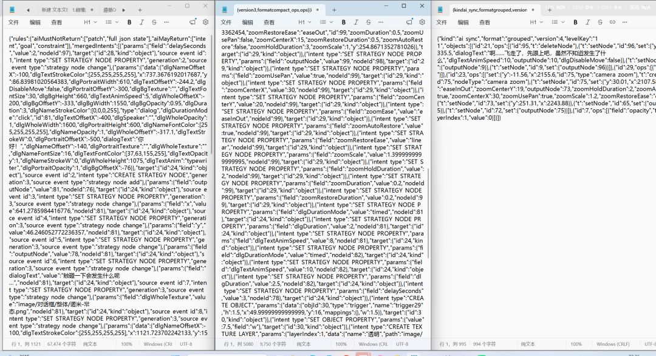
Task: Open the 编辑 menu in the left Notepad
Action: click(35, 22)
